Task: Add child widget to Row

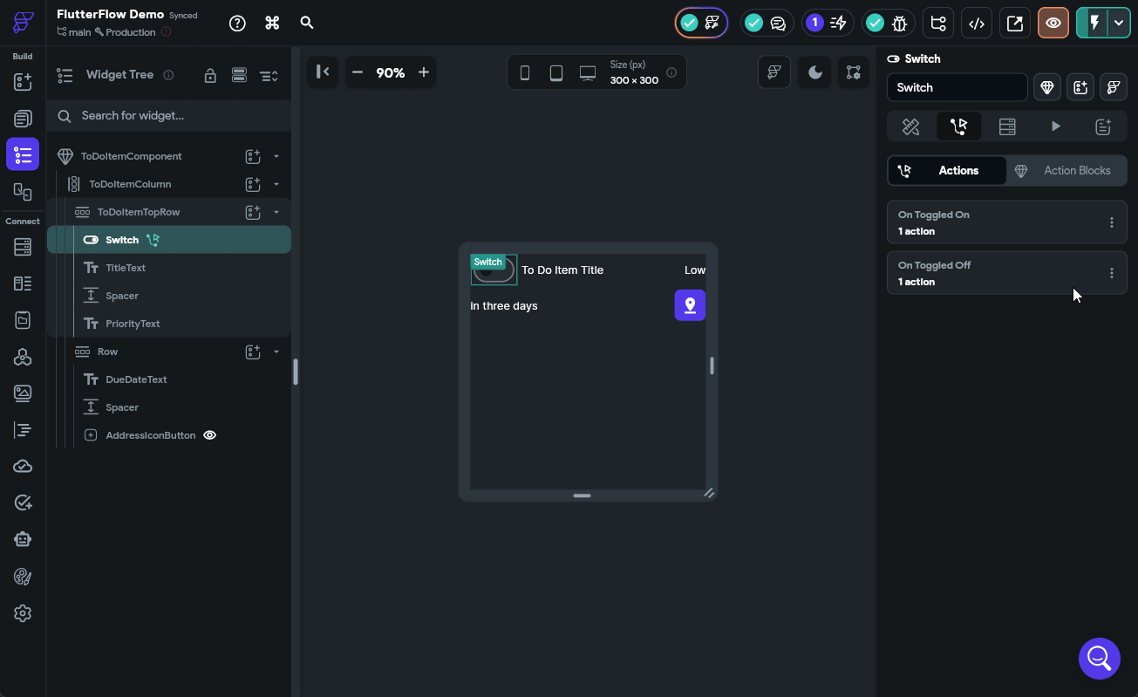Action: (253, 352)
